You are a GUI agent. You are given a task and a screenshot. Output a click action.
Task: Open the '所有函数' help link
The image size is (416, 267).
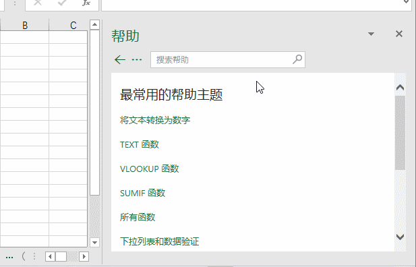[138, 217]
